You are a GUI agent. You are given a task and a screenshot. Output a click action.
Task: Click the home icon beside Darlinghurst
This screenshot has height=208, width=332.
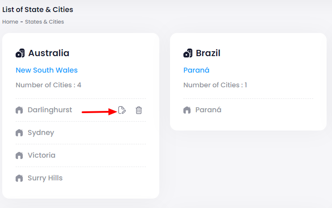pyautogui.click(x=19, y=110)
